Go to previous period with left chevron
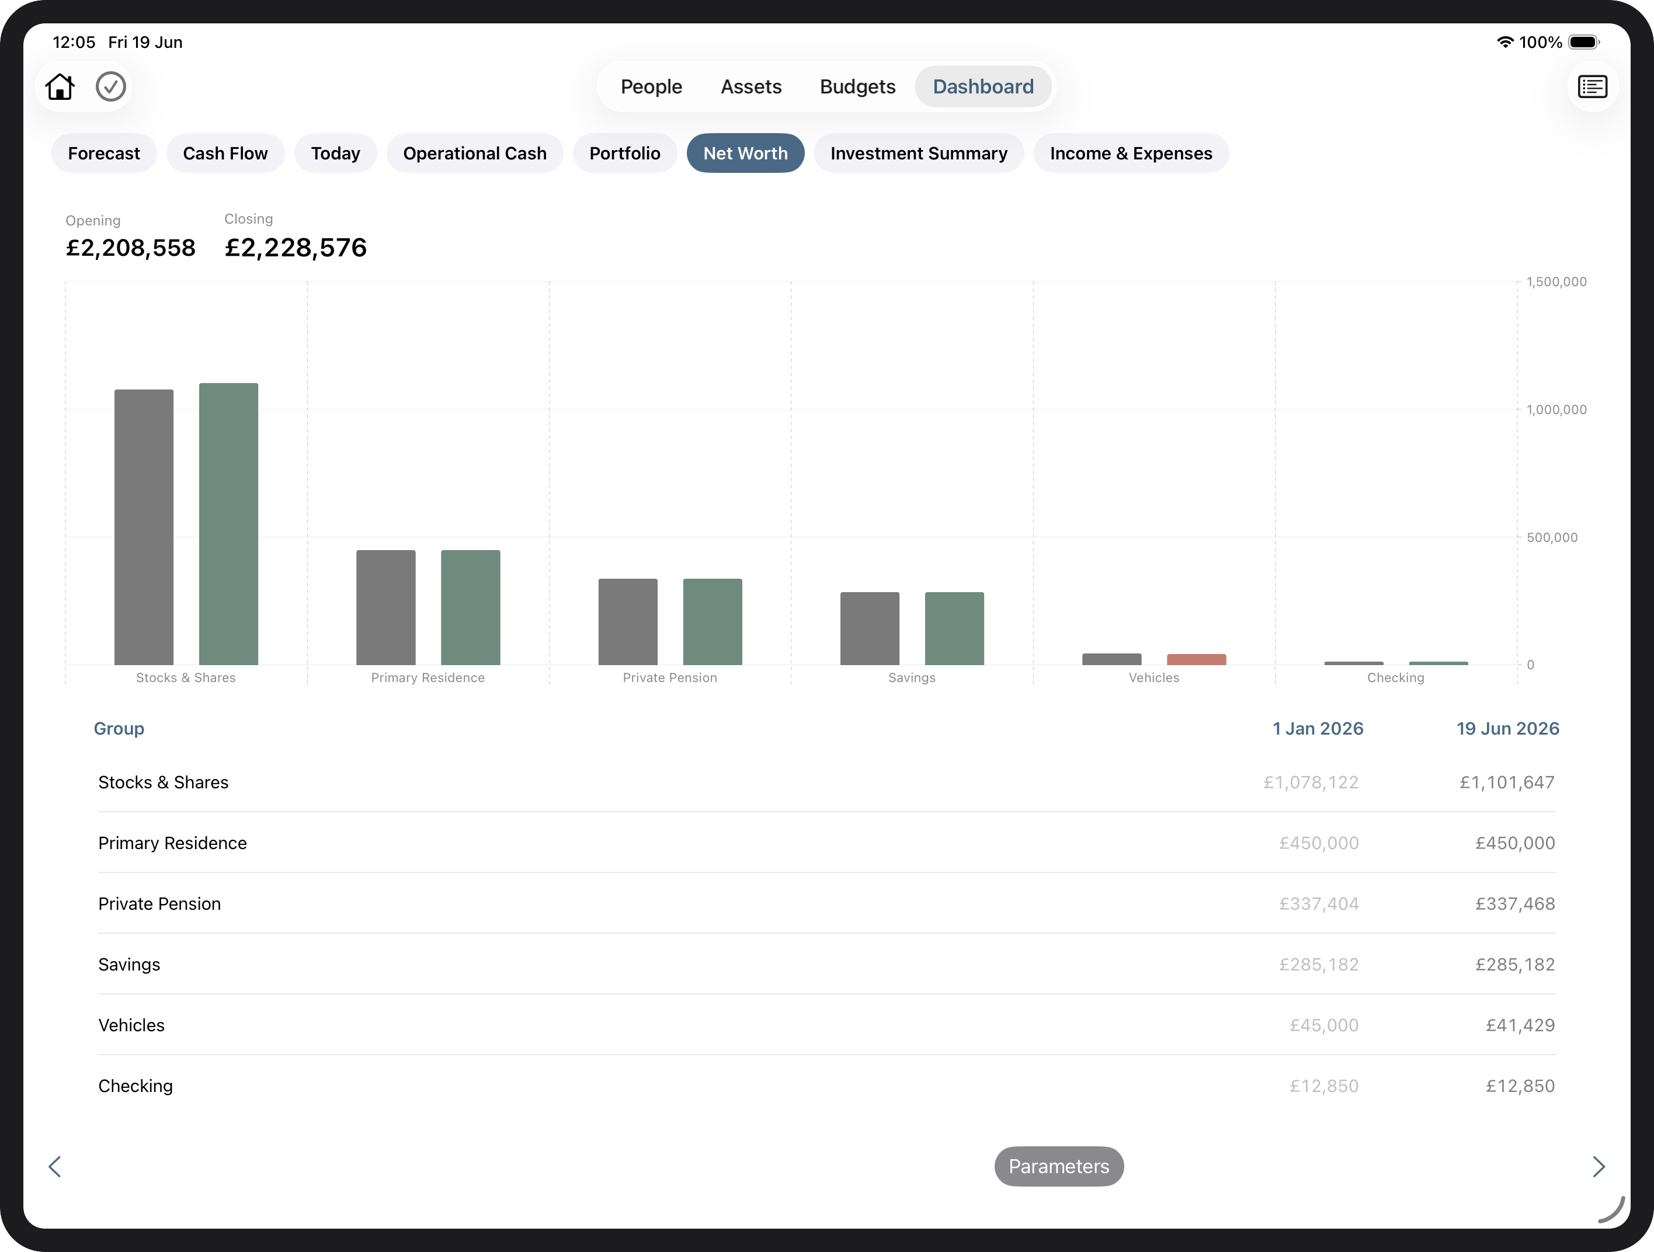 click(x=54, y=1166)
